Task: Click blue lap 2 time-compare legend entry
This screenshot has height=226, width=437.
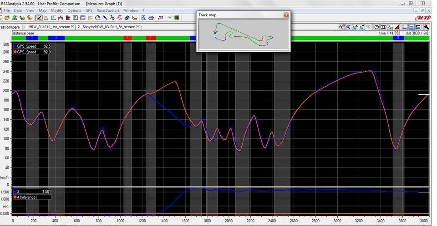Action: tap(32, 191)
